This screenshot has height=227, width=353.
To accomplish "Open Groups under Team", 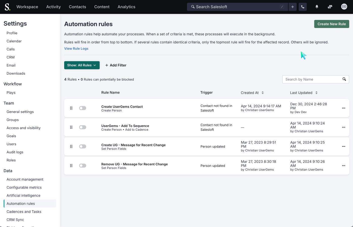I will pos(13,120).
